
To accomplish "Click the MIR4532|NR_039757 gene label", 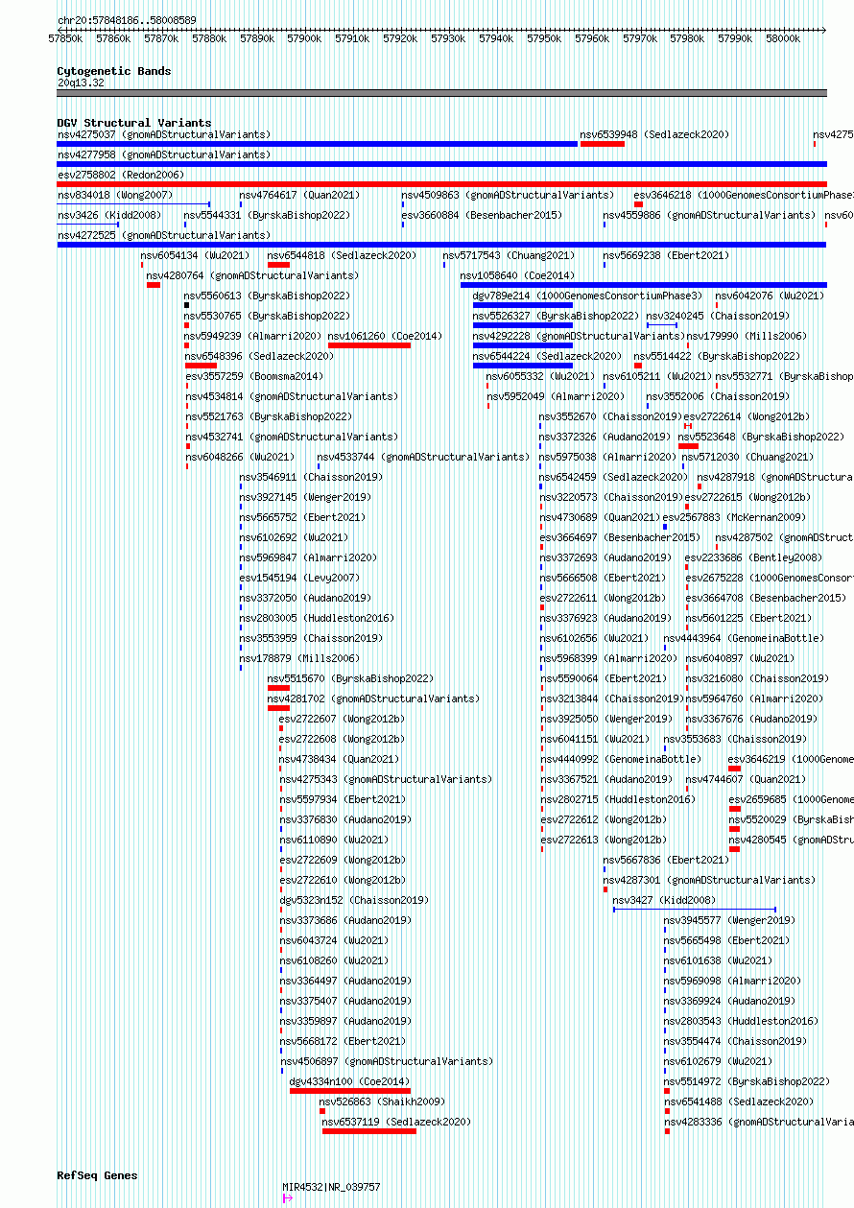I will pyautogui.click(x=331, y=1187).
